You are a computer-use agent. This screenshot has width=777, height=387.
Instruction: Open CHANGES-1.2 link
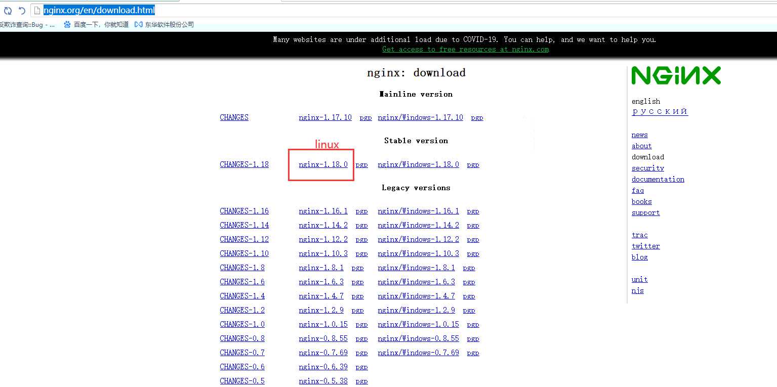coord(242,310)
